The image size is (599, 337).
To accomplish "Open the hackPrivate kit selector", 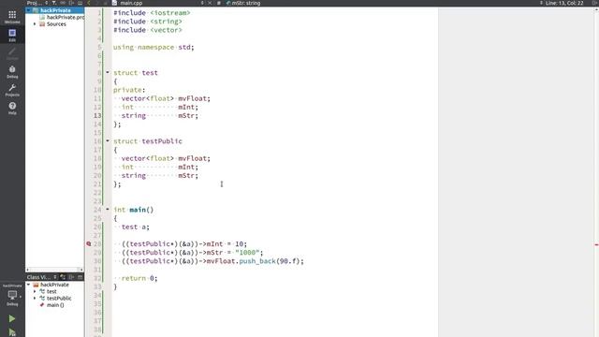I will coord(12,295).
